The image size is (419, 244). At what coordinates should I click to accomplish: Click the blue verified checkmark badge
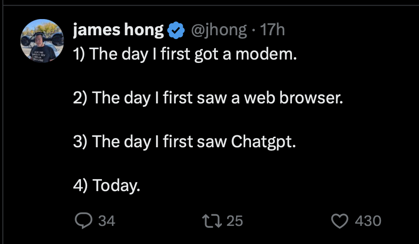click(x=177, y=31)
